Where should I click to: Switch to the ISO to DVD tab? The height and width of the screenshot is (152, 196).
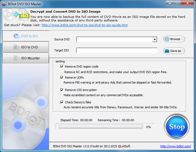pos(26,47)
